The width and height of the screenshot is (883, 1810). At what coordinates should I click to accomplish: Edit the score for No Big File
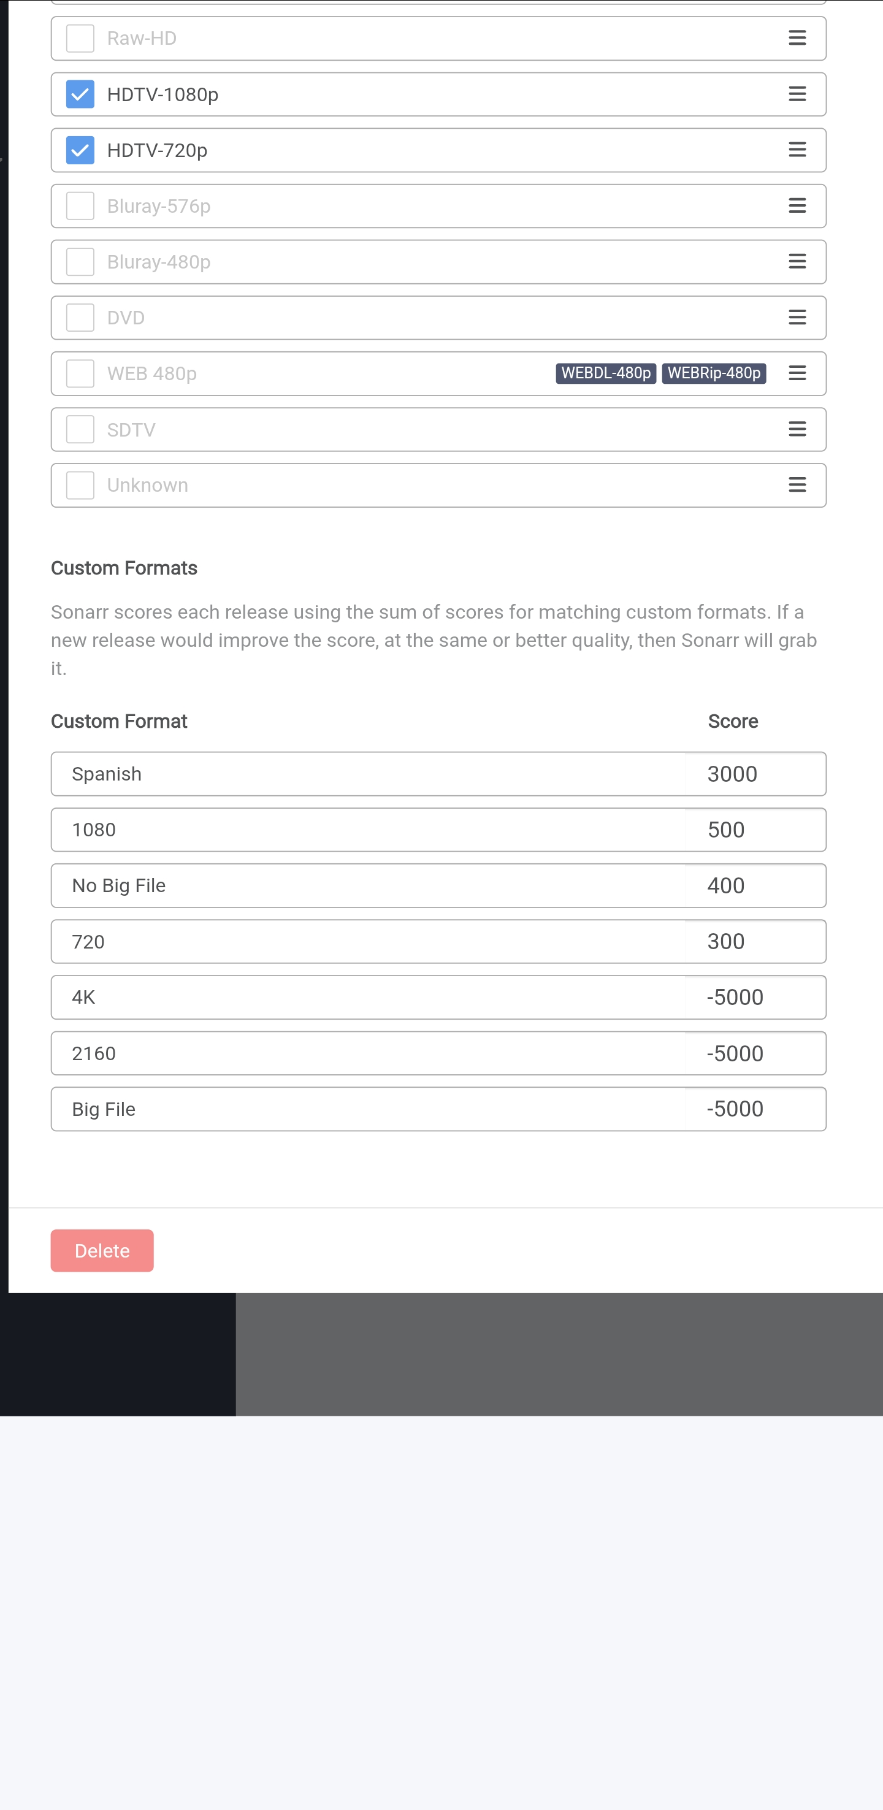point(755,885)
